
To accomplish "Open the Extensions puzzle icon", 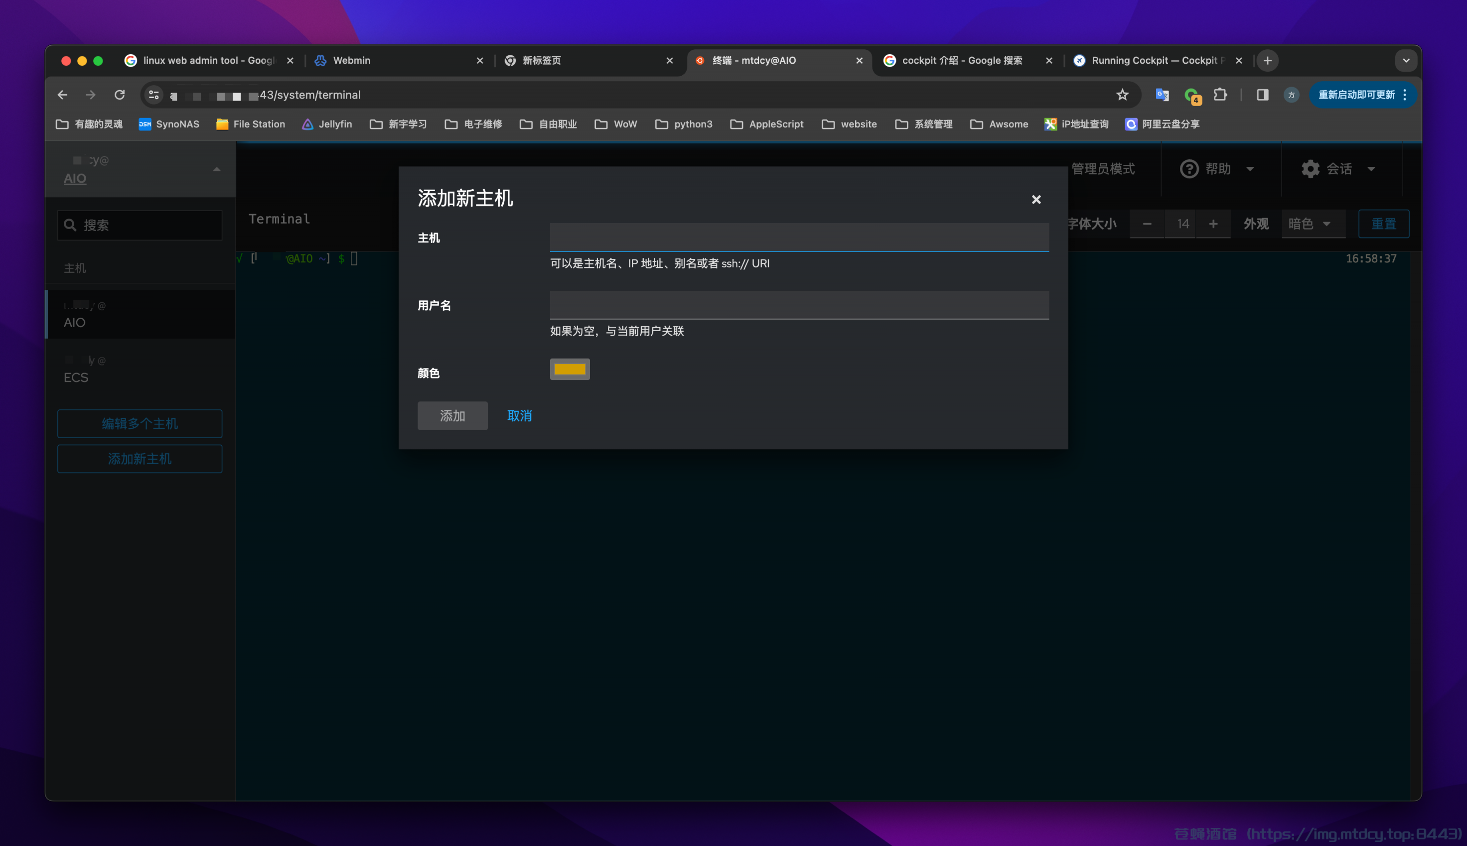I will click(1220, 95).
